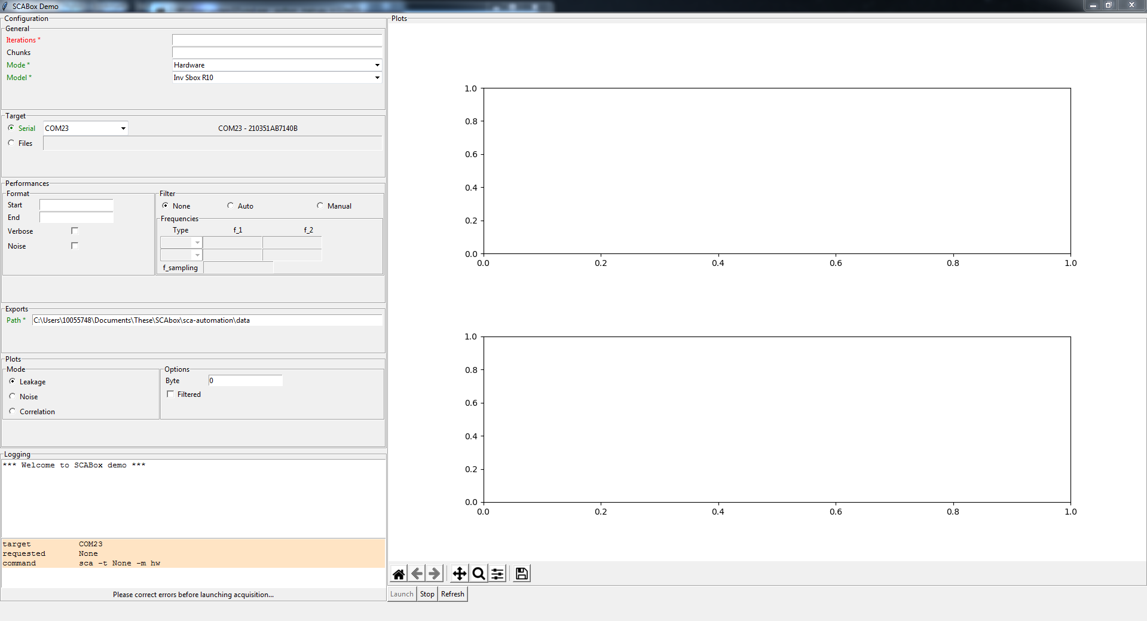Open the Configure subplots sliders icon
The height and width of the screenshot is (621, 1147).
(x=497, y=574)
